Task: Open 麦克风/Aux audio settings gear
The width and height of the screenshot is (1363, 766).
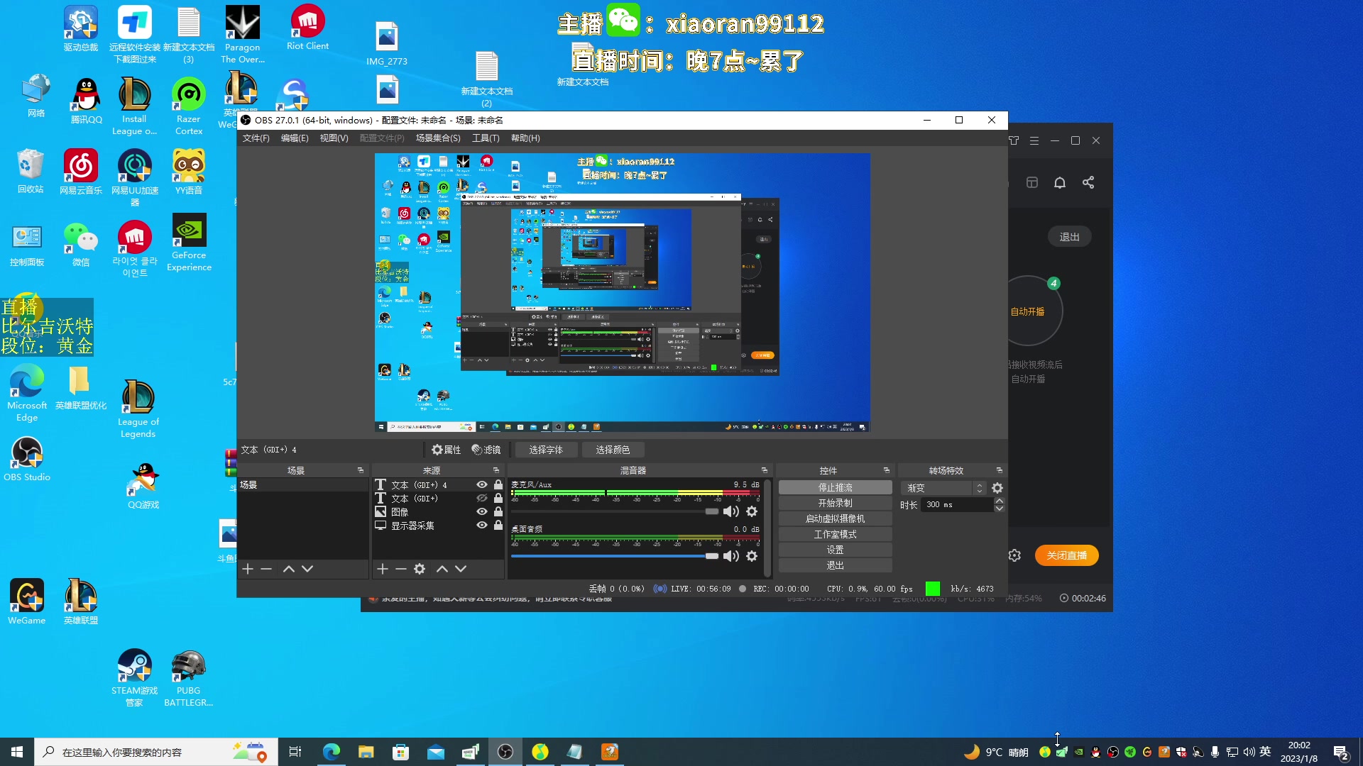Action: coord(752,511)
